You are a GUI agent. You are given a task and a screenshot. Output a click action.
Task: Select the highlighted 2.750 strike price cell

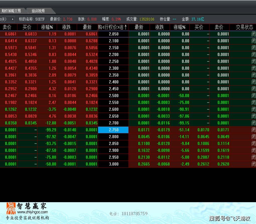(113, 130)
